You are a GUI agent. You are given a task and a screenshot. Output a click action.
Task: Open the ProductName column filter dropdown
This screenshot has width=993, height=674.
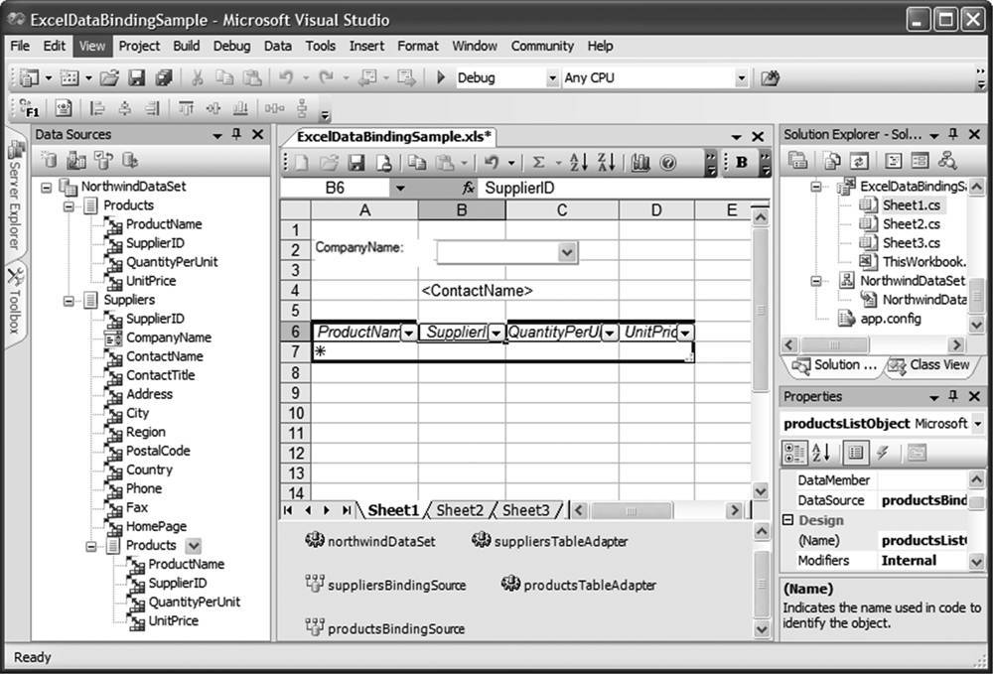pos(408,333)
